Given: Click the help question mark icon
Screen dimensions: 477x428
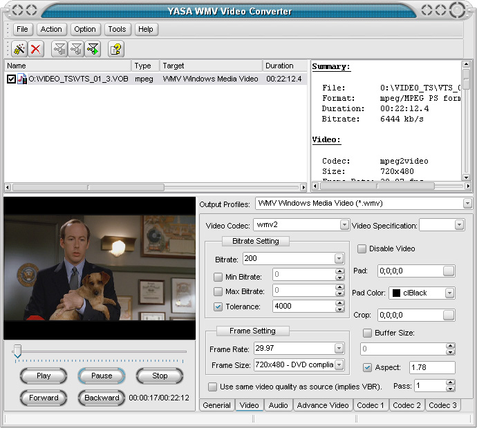Looking at the screenshot, I should point(115,49).
